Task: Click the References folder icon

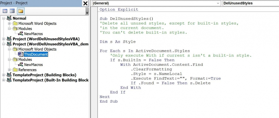Action: pyautogui.click(x=15, y=70)
